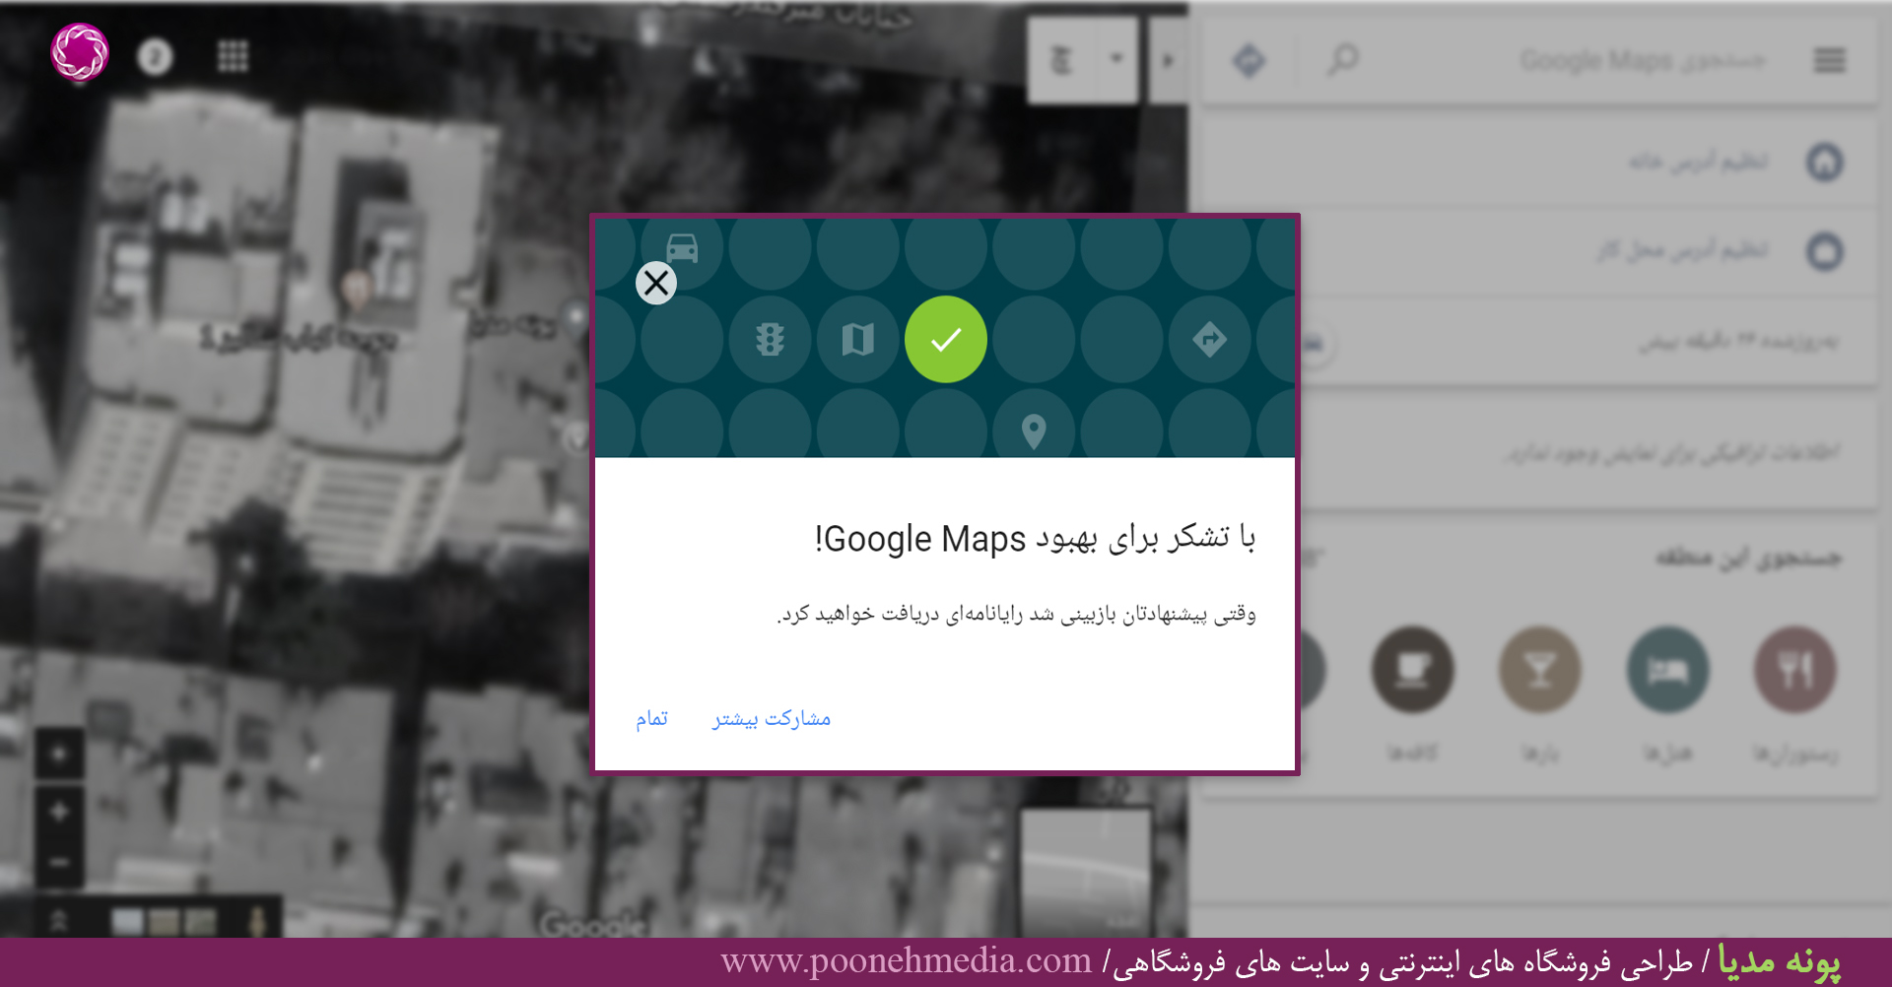Select the traffic light icon in the dialog
1892x987 pixels.
point(770,339)
